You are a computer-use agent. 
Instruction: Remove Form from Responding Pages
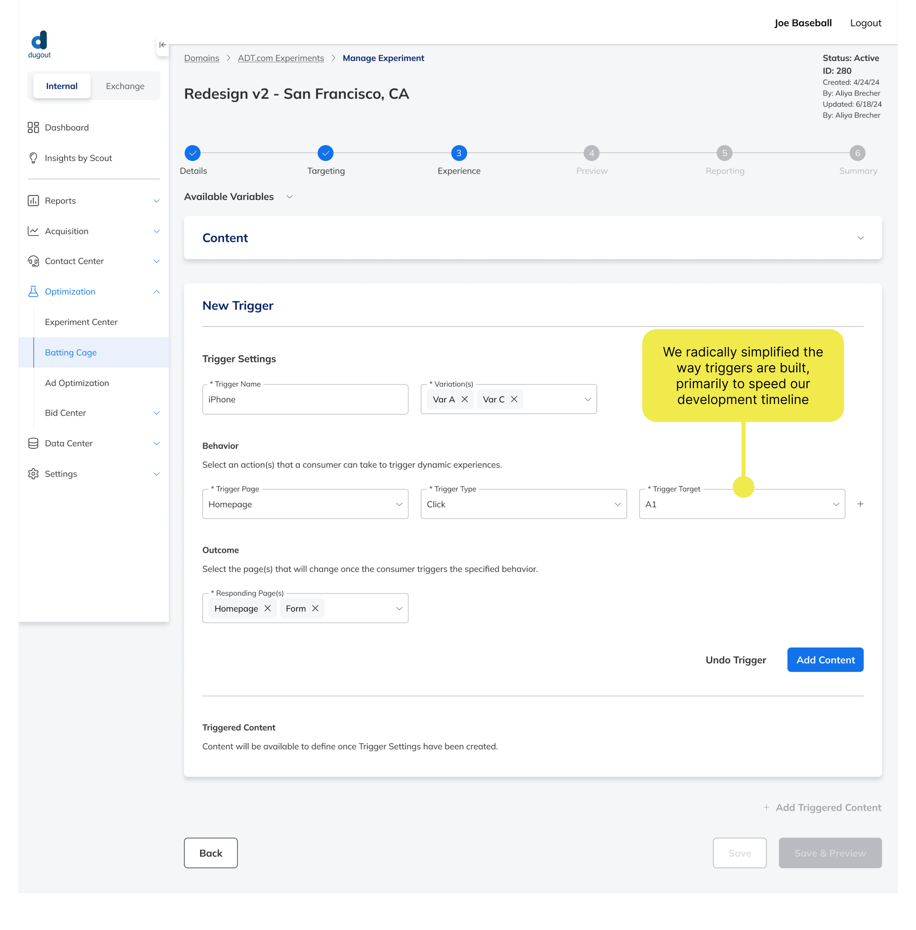315,608
